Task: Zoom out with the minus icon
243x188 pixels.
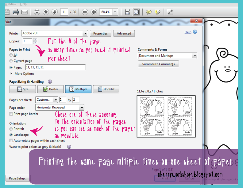Action: click(85, 12)
